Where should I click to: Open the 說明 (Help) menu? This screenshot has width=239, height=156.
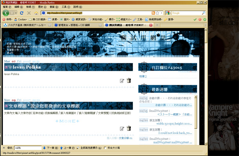click(x=78, y=7)
